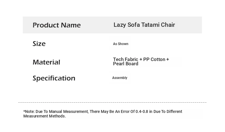This screenshot has height=132, width=225.
Task: Click the Product Name label
Action: (x=57, y=25)
